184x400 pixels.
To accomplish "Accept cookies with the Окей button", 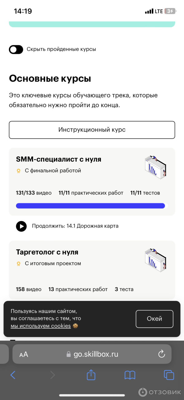I will click(x=154, y=319).
